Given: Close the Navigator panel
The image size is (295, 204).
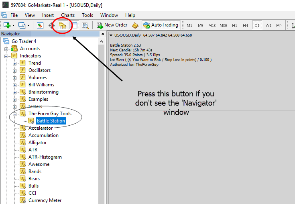Looking at the screenshot, I should click(102, 34).
